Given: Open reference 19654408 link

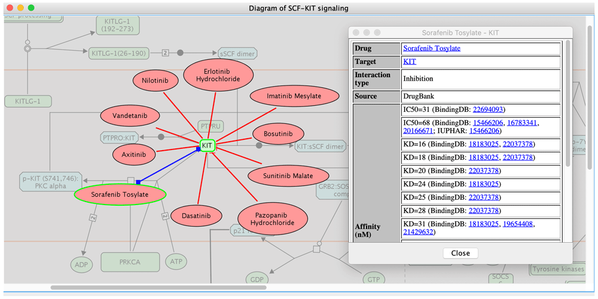Looking at the screenshot, I should click(518, 224).
